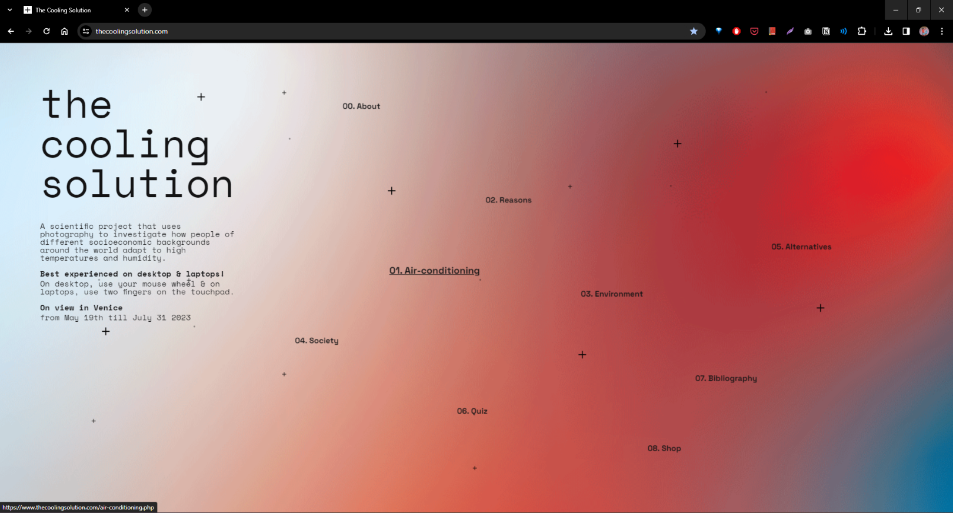Open the blue sound-wave extension

[x=844, y=31]
